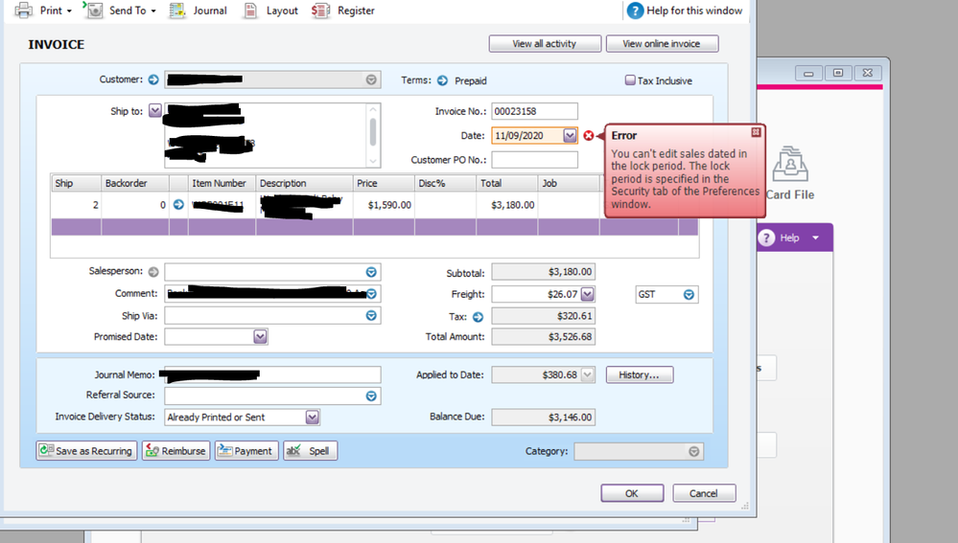Expand the GST tax code dropdown
Image resolution: width=958 pixels, height=543 pixels.
[x=689, y=295]
